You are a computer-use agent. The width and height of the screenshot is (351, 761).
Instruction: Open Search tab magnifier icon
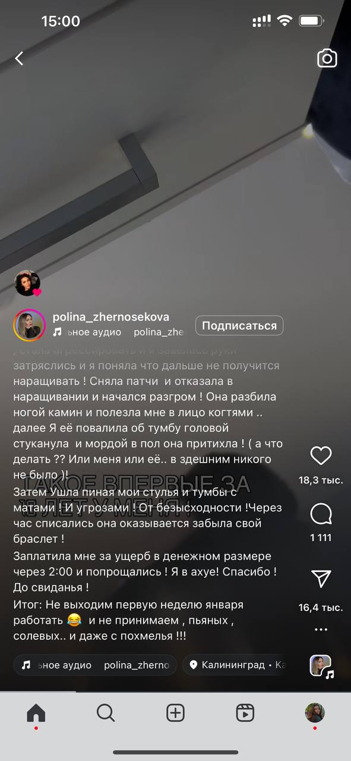106,712
